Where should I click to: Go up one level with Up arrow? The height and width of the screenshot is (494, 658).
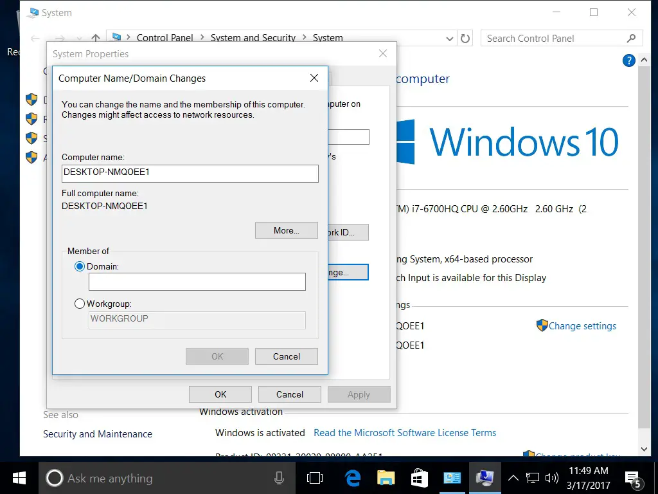click(96, 38)
